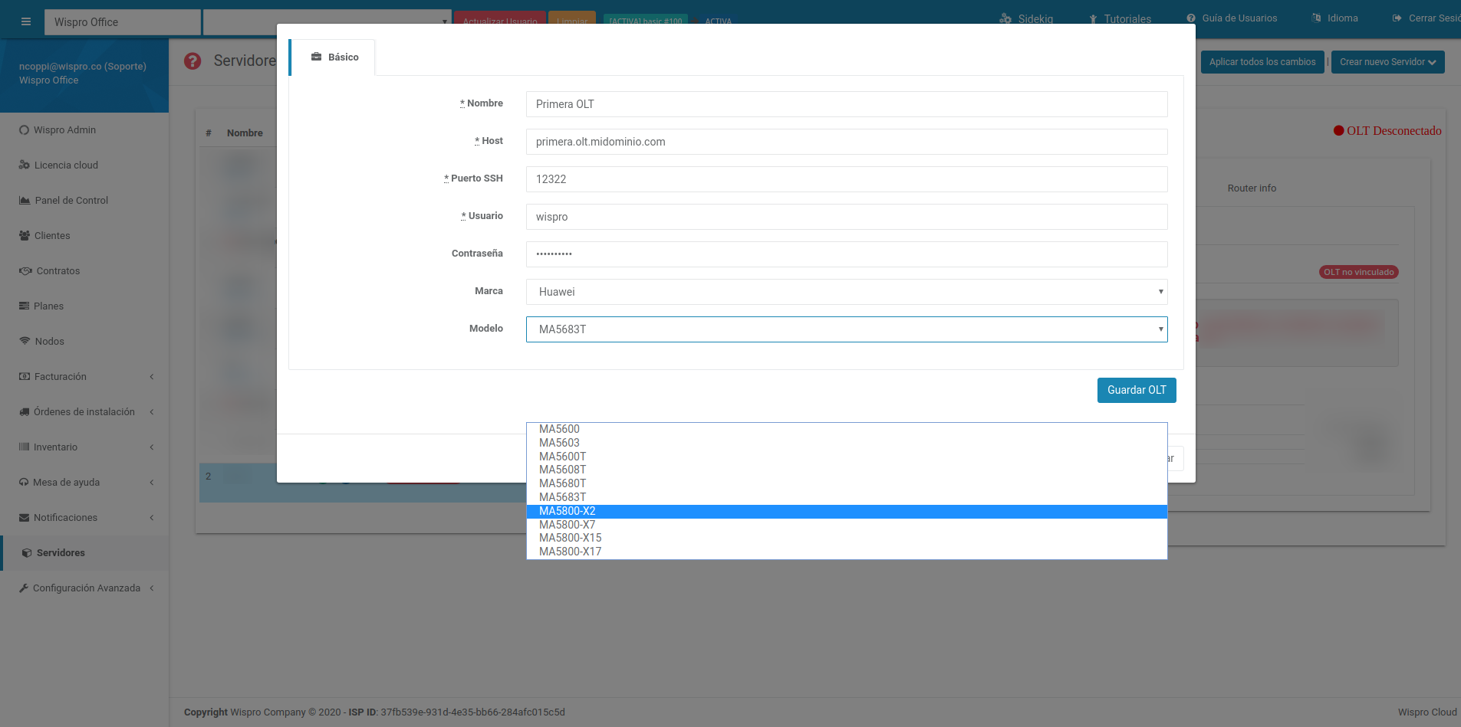Select MA5603 from the model list
The height and width of the screenshot is (727, 1461).
(x=847, y=443)
